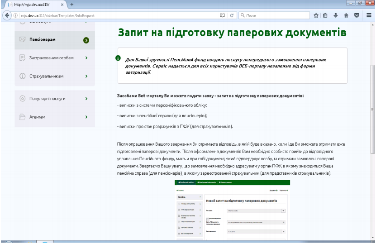This screenshot has width=376, height=244.
Task: Click green info icon in notice box
Action: coord(118,58)
